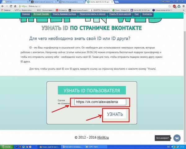Open the eTXT.ru bookmark

tap(22, 10)
